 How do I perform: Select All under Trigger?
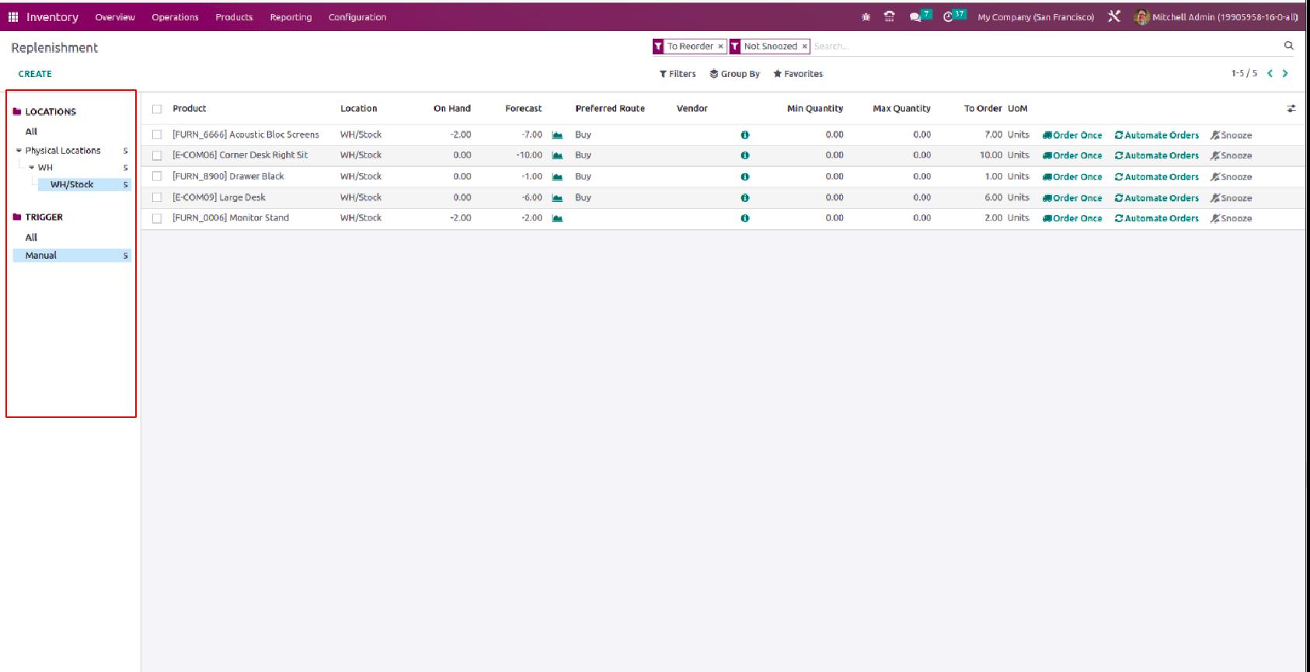tap(31, 238)
